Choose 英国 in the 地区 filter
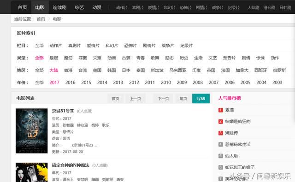295x182 pixels. pyautogui.click(x=211, y=70)
